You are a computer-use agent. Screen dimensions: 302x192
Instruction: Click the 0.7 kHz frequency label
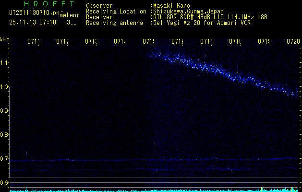click(x=5, y=159)
